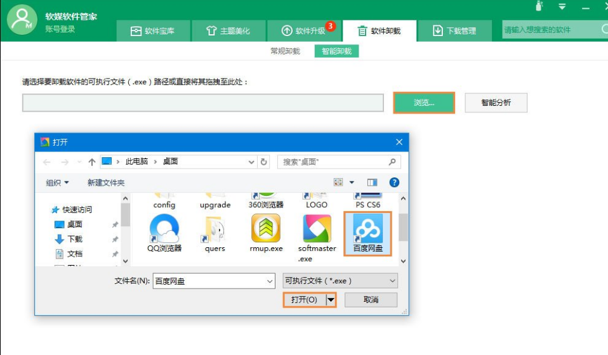Close the 打开 dialog

399,142
